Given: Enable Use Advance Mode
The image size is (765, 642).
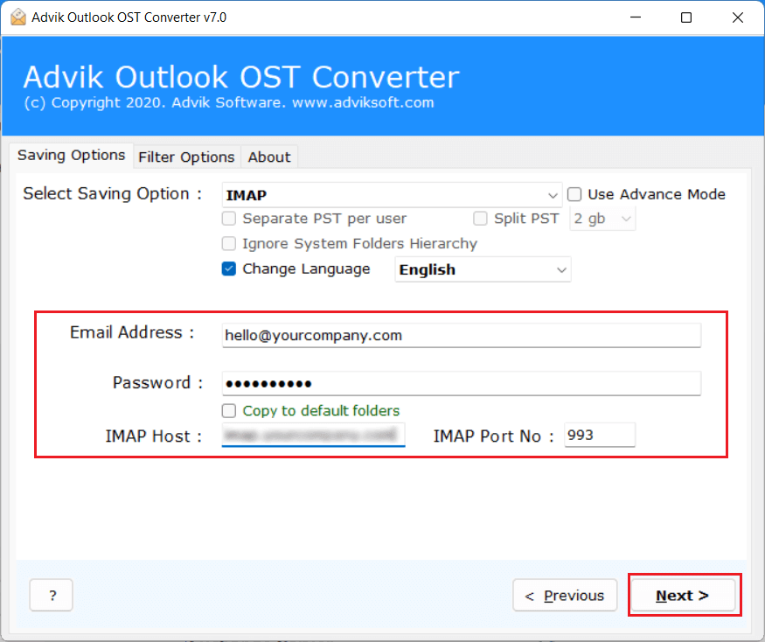Looking at the screenshot, I should (x=574, y=194).
